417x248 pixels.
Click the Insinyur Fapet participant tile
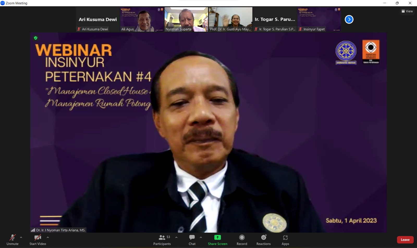tap(319, 19)
